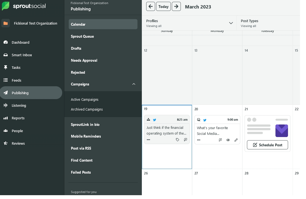Viewport: 306px width, 199px height.
Task: Open the Drafts menu item
Action: tap(76, 48)
